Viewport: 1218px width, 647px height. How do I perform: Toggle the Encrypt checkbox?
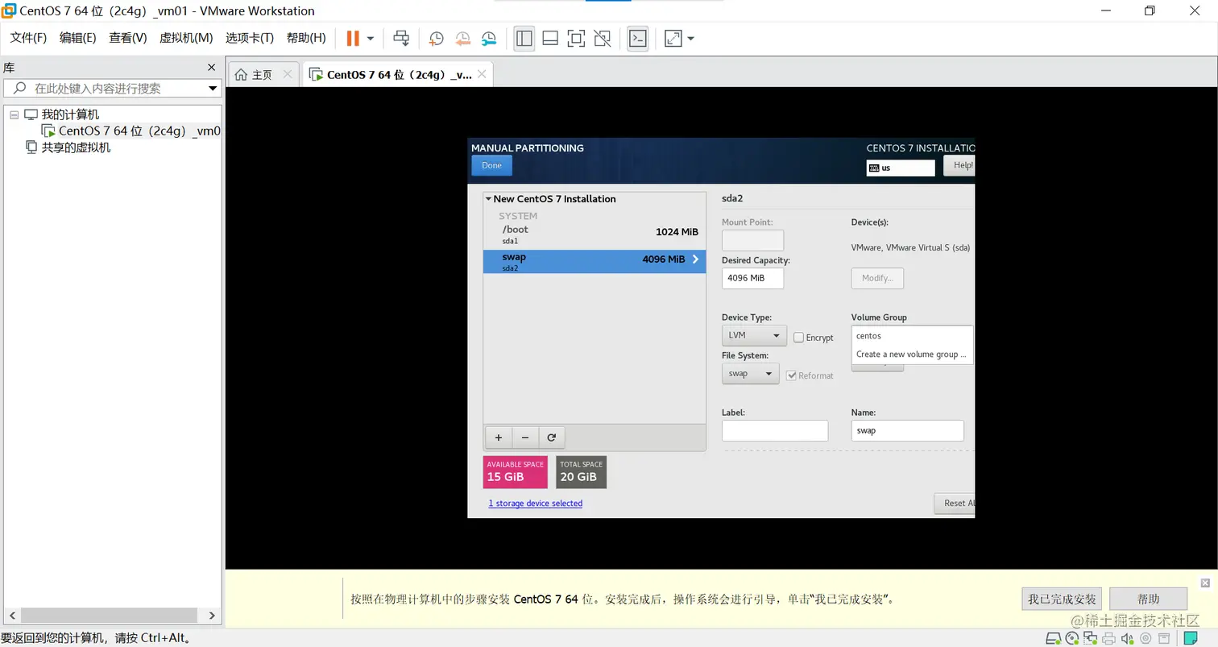point(798,338)
